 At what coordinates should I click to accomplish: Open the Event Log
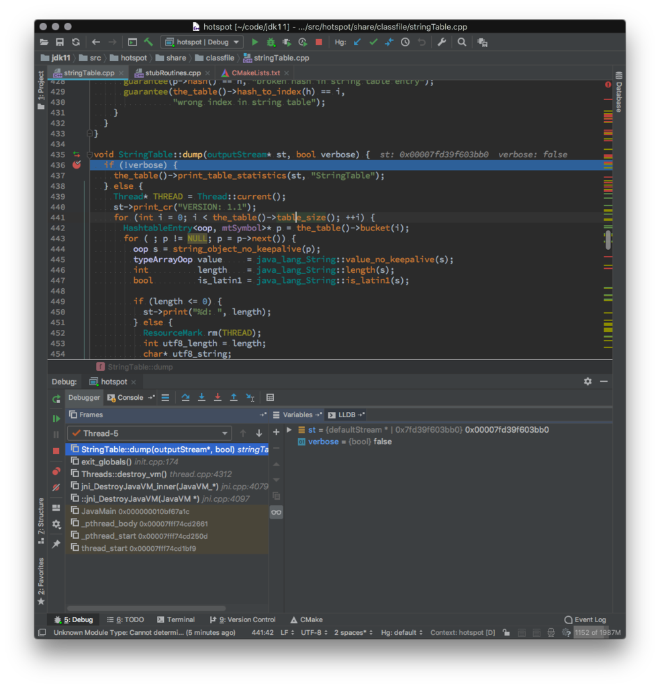click(x=585, y=619)
